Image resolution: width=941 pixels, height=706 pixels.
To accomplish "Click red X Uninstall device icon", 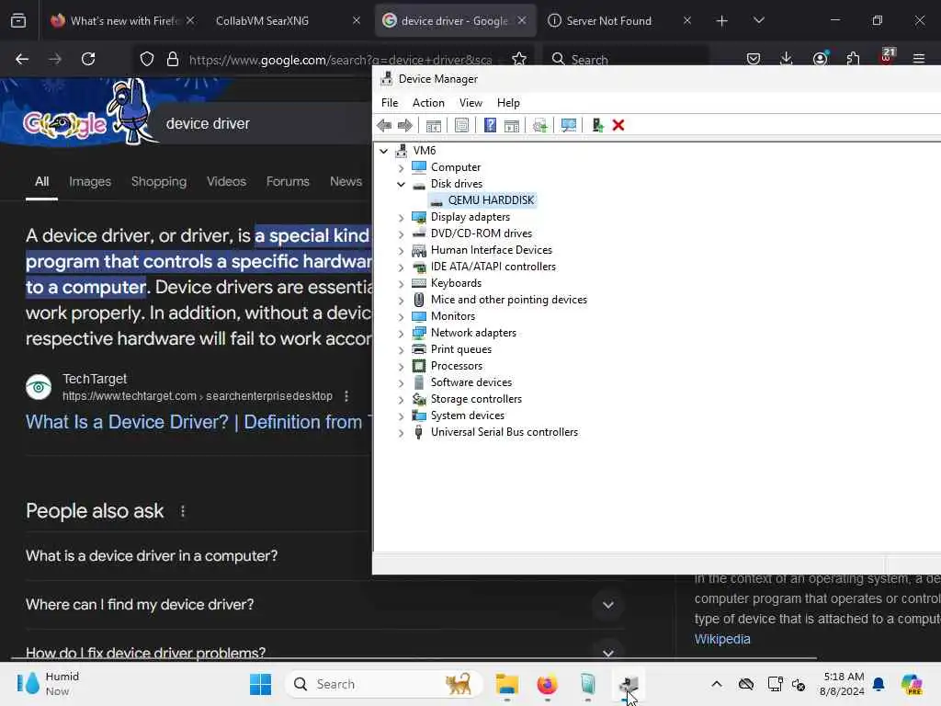I will point(618,125).
